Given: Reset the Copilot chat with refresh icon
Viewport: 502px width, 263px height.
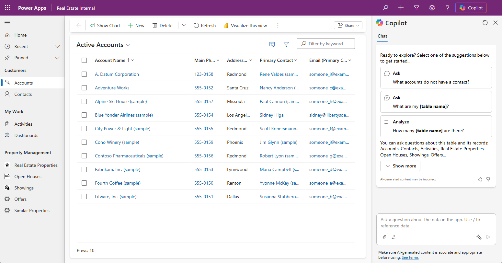Looking at the screenshot, I should [485, 23].
